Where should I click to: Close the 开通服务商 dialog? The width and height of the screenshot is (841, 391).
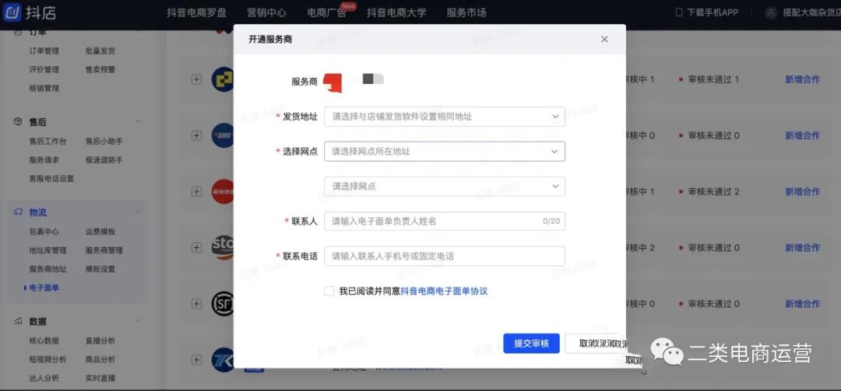point(604,39)
